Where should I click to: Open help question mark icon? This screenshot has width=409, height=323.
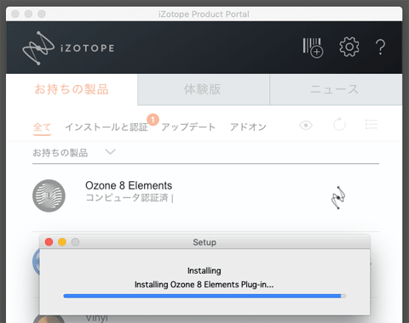point(380,47)
